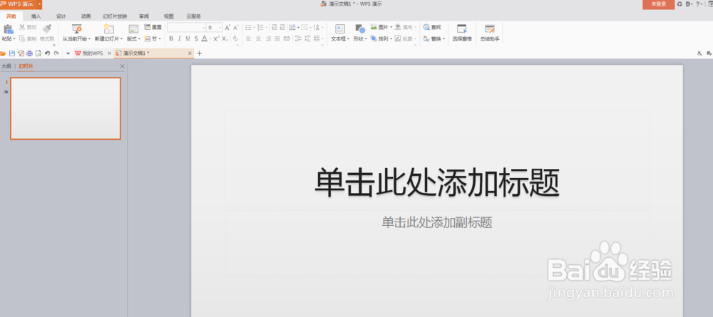This screenshot has height=317, width=713.
Task: Click the New Slide (新建幻灯片) icon
Action: [108, 29]
